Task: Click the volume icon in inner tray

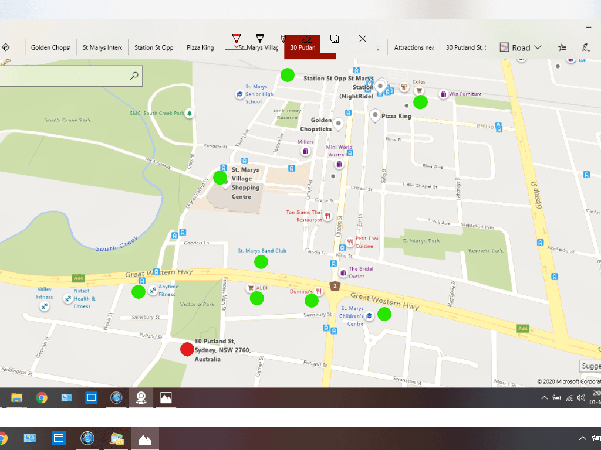Action: [x=581, y=398]
